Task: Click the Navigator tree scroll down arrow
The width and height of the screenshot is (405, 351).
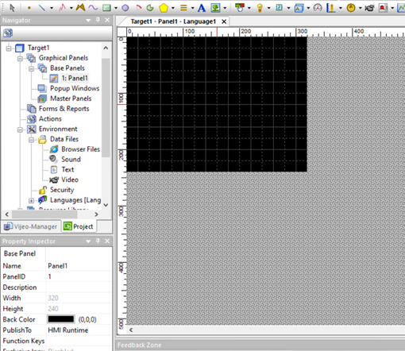Action: [x=106, y=205]
